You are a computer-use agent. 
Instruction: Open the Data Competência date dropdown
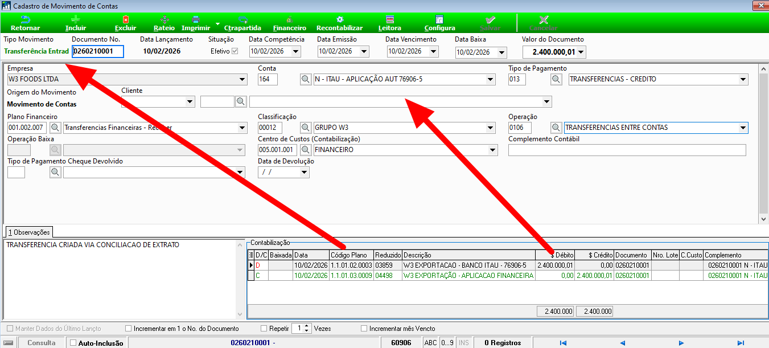(296, 51)
